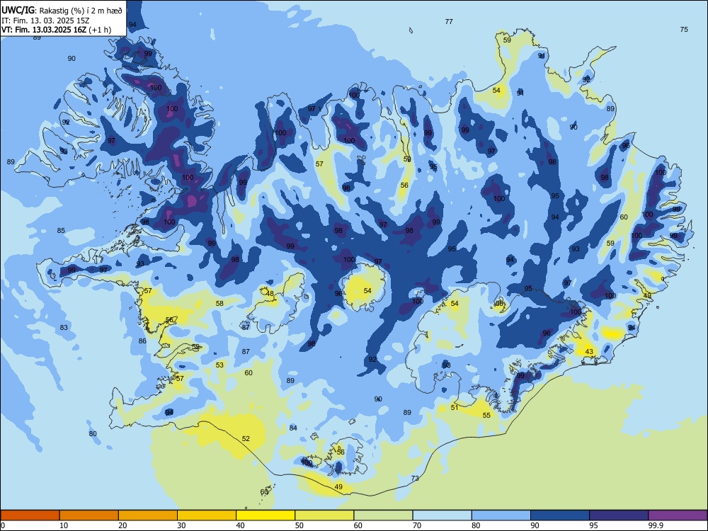The image size is (708, 531).
Task: Select the dark blue 90–95 legend swatch
Action: point(560,515)
